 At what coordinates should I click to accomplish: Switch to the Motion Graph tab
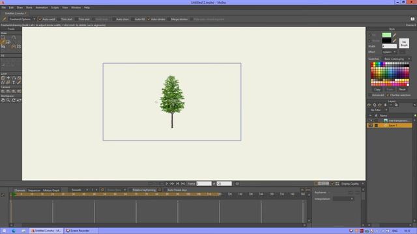pyautogui.click(x=51, y=190)
